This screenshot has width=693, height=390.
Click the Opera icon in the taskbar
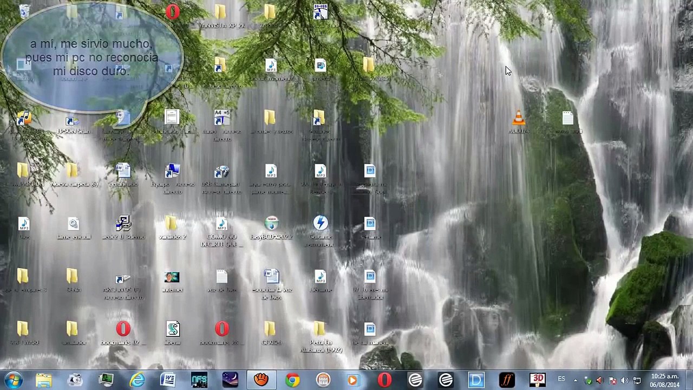(x=384, y=380)
